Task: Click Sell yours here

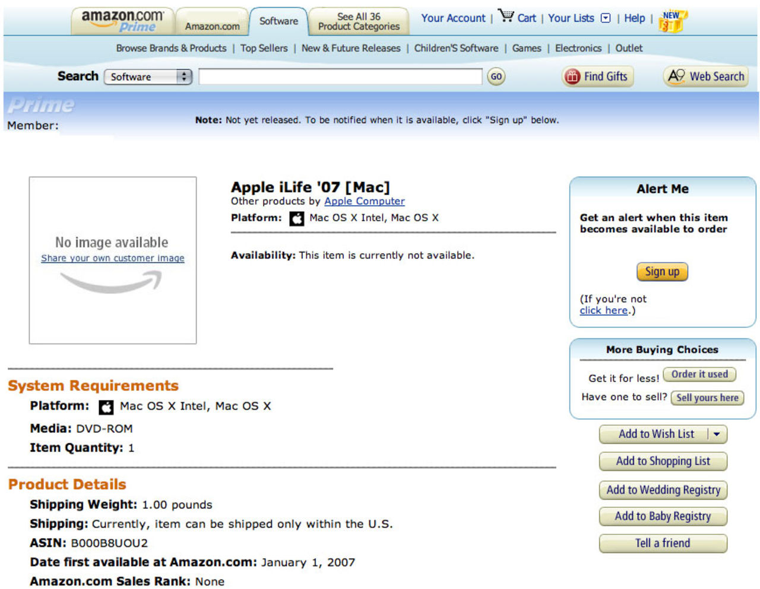Action: point(707,398)
